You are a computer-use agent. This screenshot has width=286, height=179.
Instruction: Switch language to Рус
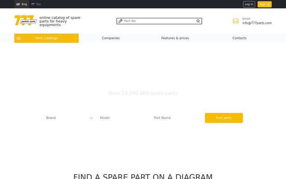tap(36, 4)
